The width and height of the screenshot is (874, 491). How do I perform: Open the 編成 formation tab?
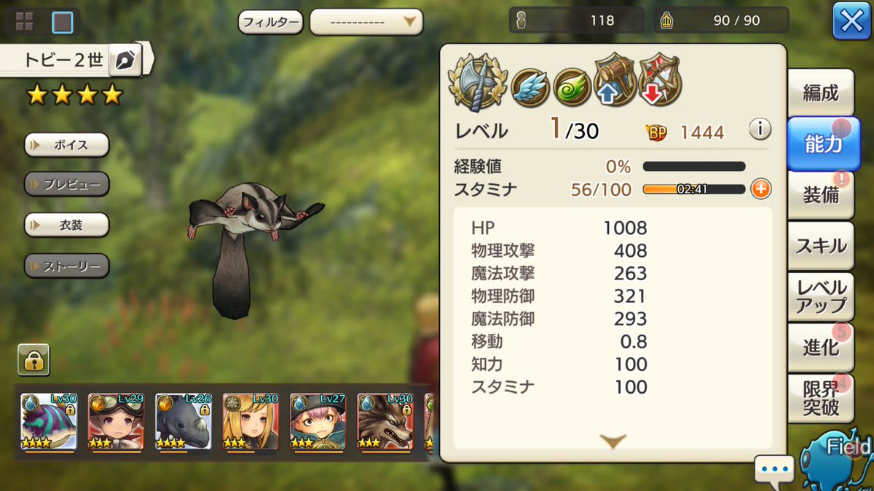click(821, 93)
